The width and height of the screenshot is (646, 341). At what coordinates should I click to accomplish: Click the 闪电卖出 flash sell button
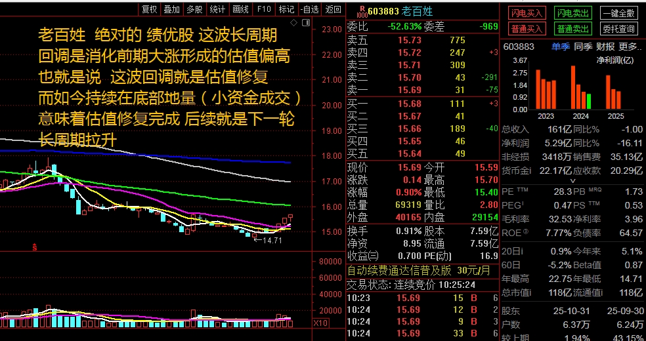pos(572,13)
